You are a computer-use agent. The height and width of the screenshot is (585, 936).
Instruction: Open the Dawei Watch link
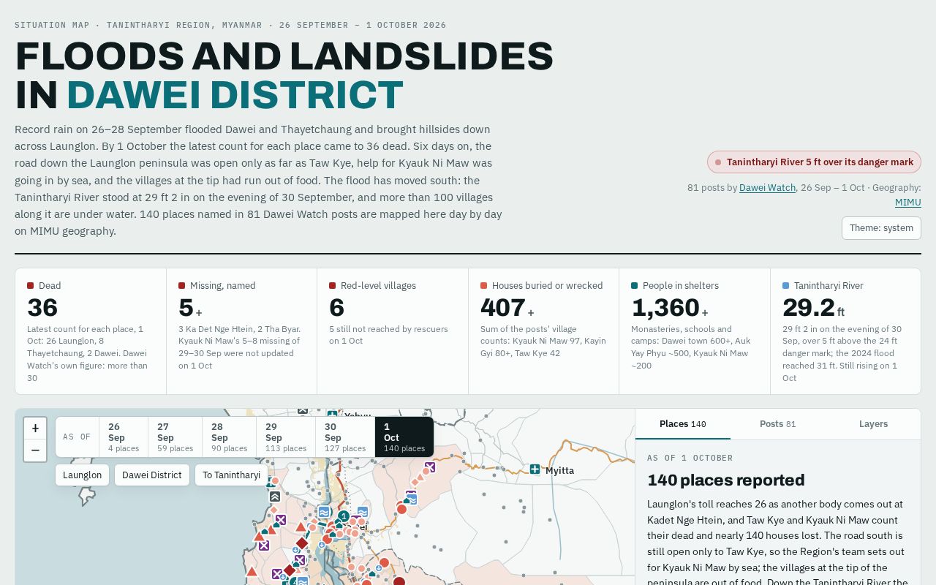coord(767,188)
